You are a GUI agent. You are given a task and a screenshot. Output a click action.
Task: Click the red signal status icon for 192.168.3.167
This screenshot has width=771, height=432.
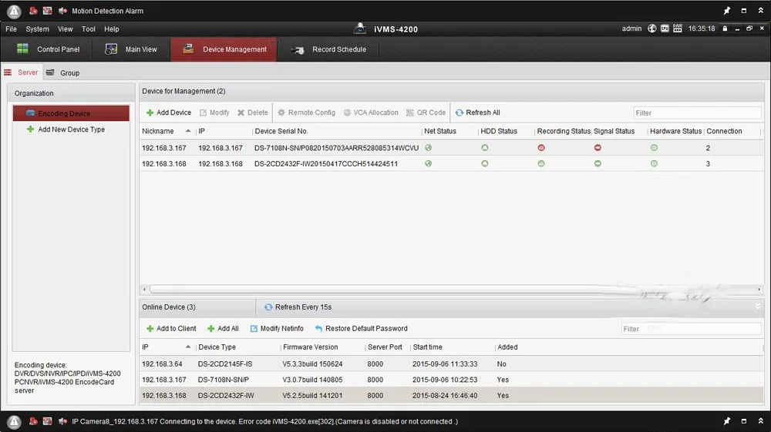tap(598, 148)
